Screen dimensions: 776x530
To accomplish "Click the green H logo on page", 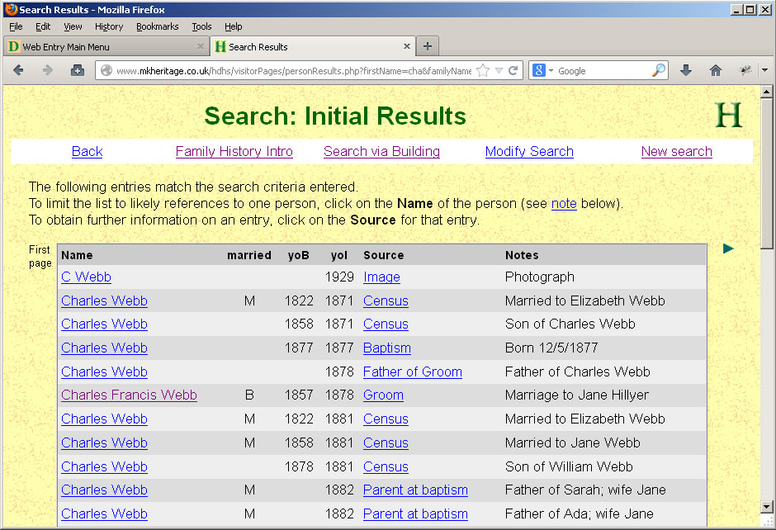I will [x=728, y=116].
